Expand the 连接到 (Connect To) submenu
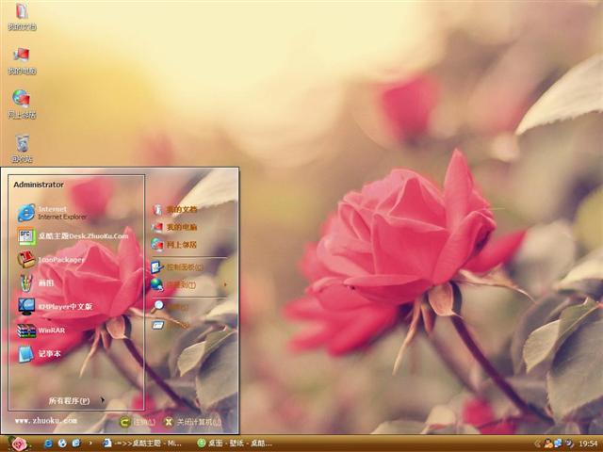This screenshot has width=603, height=452. (179, 284)
